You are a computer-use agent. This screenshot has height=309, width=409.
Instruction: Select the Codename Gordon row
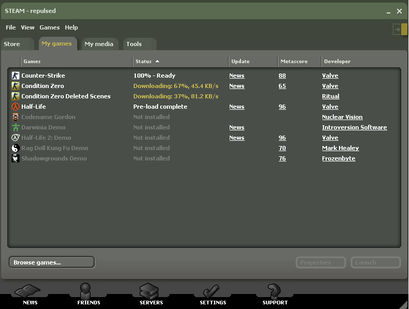tap(204, 117)
